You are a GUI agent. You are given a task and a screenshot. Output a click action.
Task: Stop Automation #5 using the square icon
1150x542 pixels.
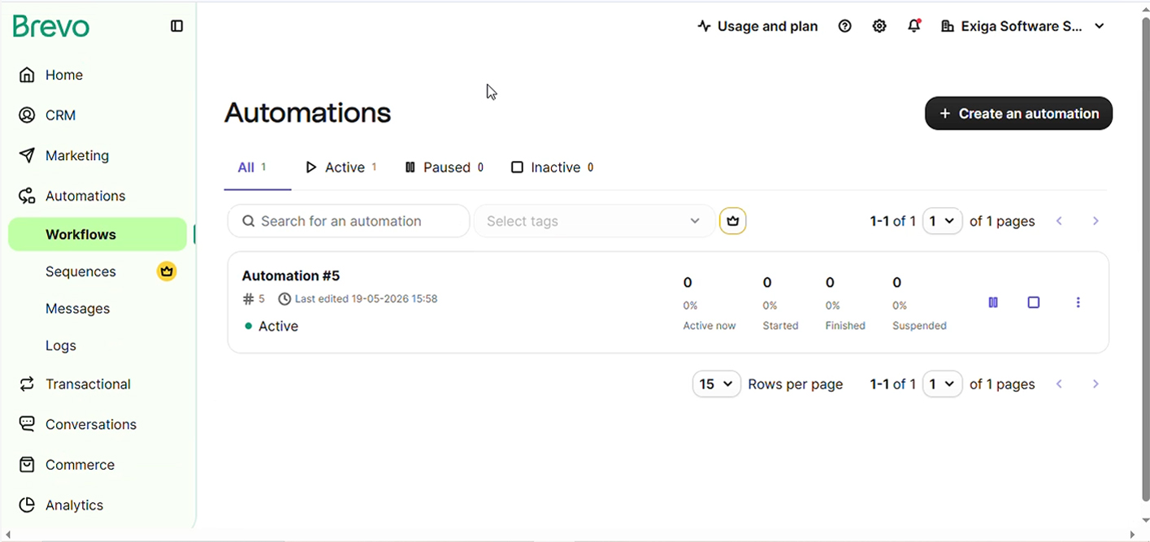tap(1034, 302)
